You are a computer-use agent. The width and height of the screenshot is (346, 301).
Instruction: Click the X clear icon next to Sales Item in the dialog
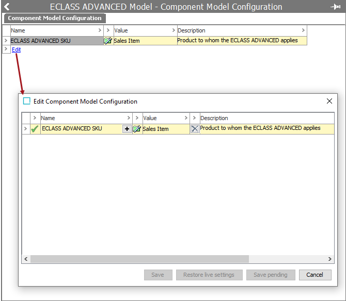[x=195, y=129]
